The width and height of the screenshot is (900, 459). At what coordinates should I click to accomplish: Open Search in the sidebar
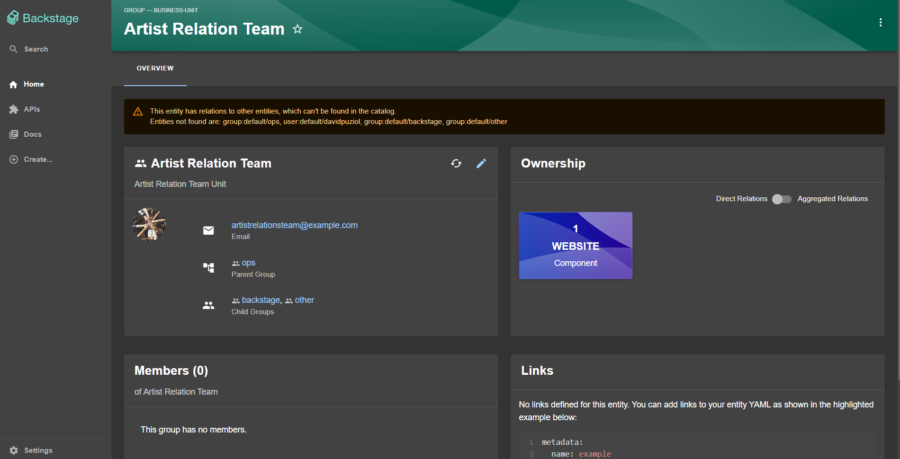point(36,49)
